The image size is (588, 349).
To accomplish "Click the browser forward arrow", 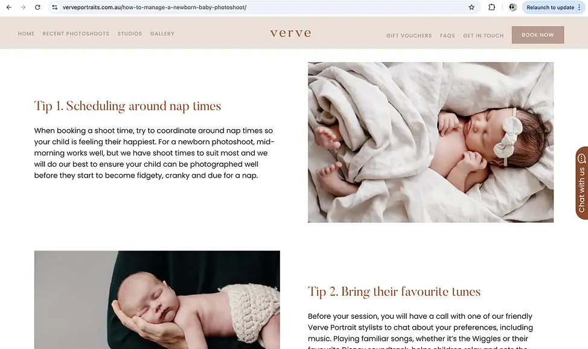I will [23, 7].
